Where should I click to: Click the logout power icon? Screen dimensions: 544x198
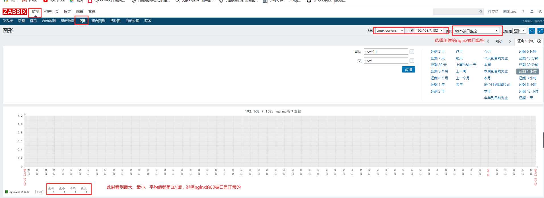click(540, 12)
